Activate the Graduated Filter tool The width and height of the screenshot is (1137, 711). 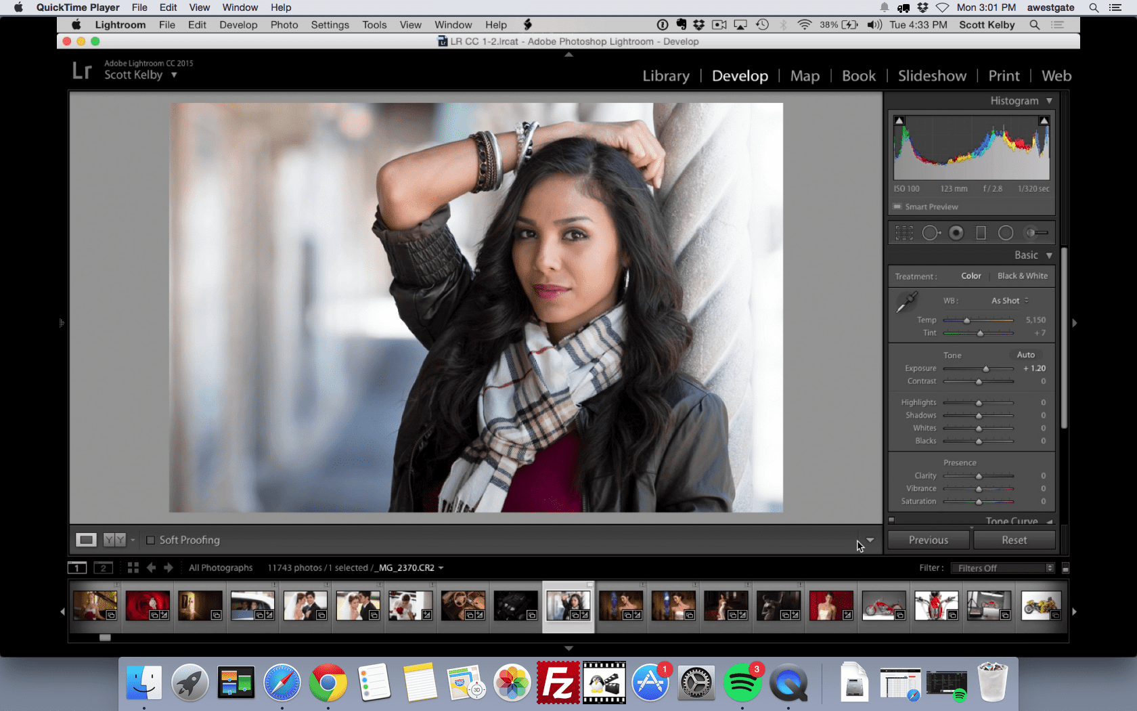pos(981,232)
